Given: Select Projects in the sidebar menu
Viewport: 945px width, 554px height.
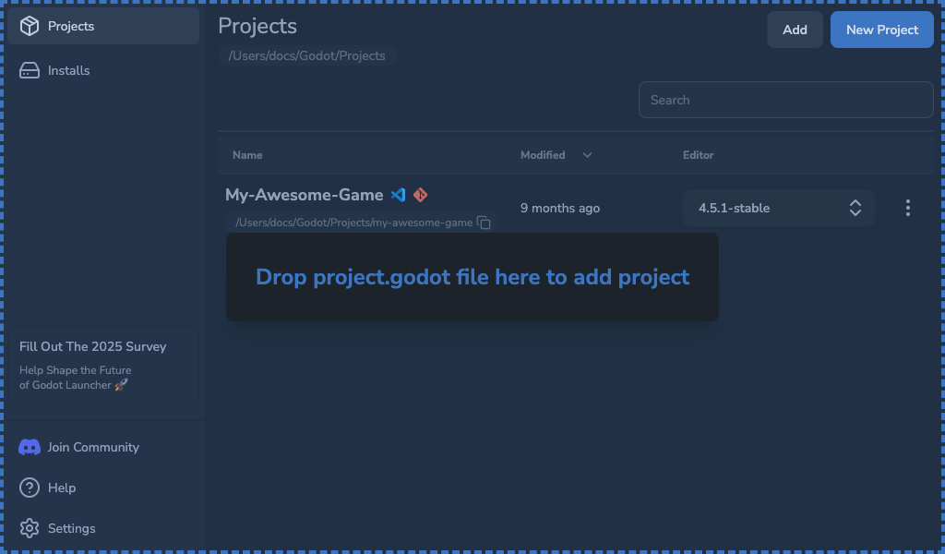Looking at the screenshot, I should pyautogui.click(x=69, y=26).
